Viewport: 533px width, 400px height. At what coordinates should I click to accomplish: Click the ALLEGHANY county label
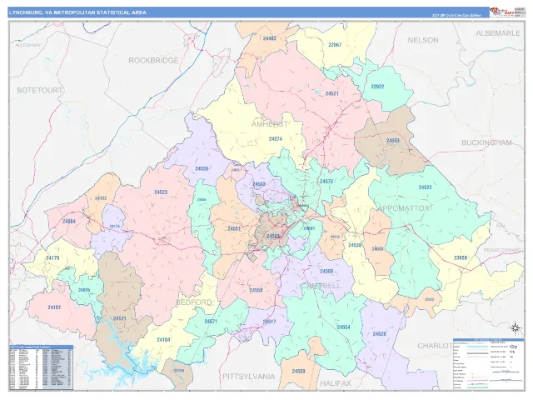coord(27,45)
